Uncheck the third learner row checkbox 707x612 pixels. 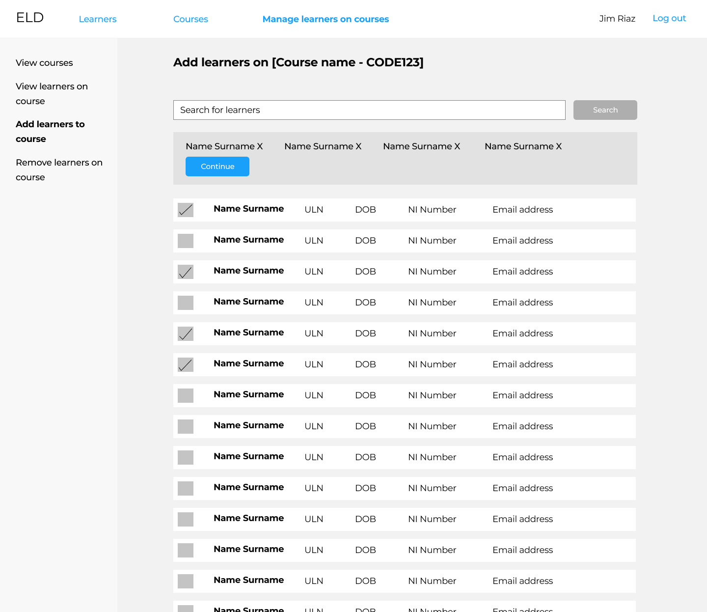(x=186, y=272)
